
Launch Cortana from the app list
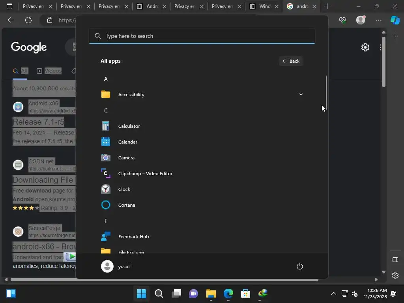coord(202,205)
